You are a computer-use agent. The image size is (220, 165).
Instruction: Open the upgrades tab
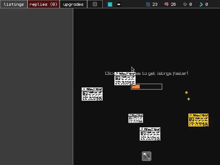(73, 4)
